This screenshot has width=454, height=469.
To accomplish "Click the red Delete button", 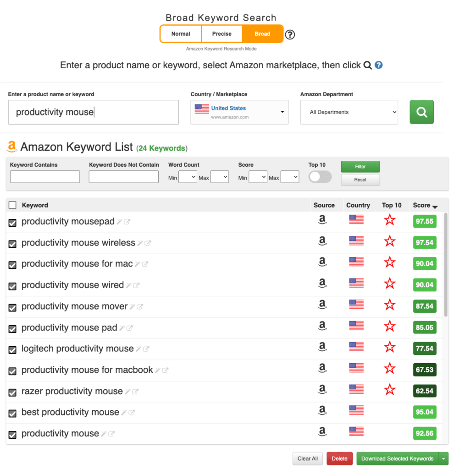I will [x=339, y=458].
